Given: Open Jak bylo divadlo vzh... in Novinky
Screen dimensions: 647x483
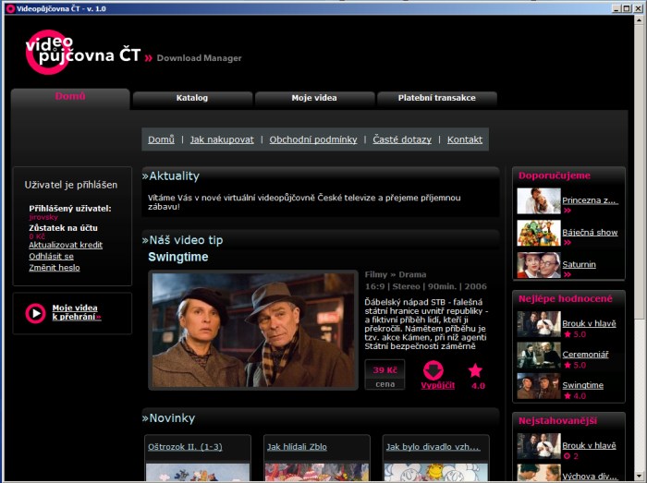Looking at the screenshot, I should (x=433, y=447).
